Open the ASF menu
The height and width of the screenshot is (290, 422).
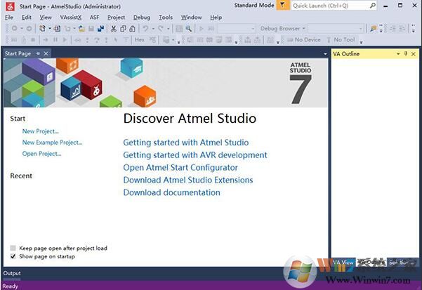94,18
